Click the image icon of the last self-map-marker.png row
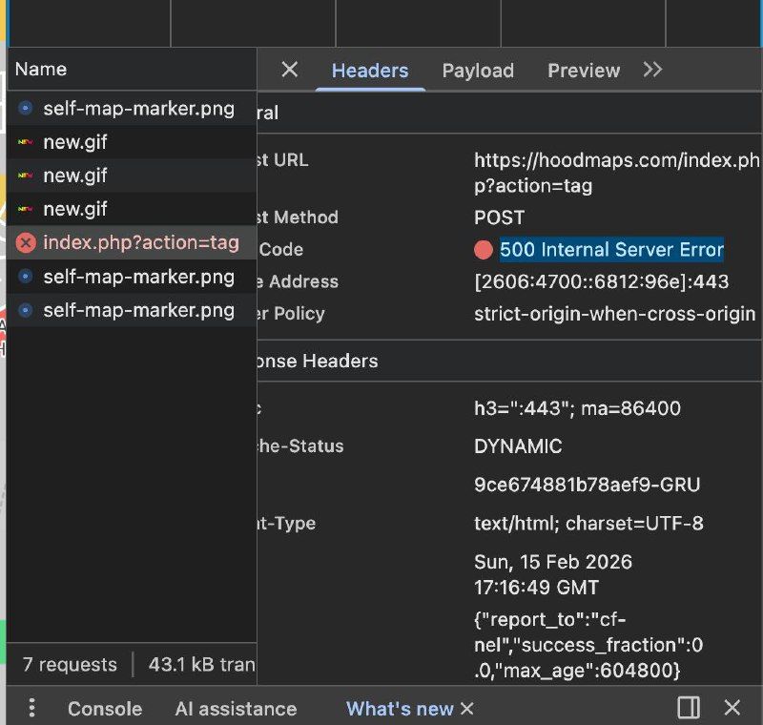The width and height of the screenshot is (763, 725). (x=26, y=310)
